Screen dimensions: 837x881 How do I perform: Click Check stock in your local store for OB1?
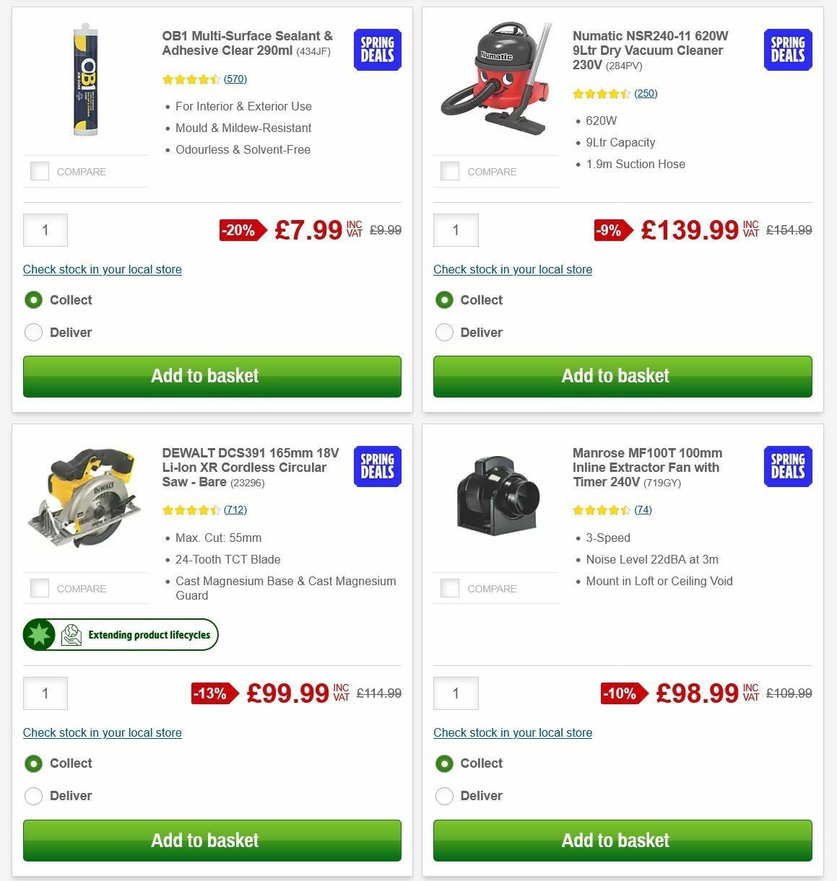102,269
